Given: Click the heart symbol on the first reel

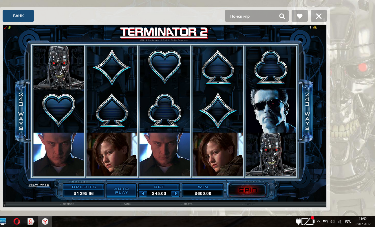Looking at the screenshot, I should point(58,110).
